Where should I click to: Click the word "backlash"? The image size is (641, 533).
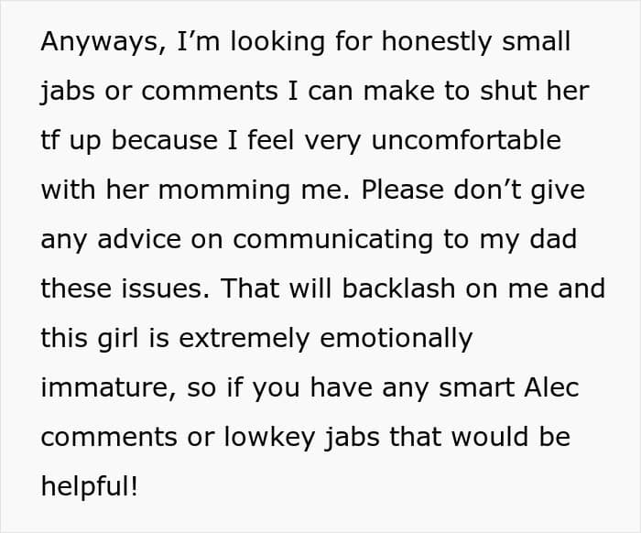tap(398, 288)
